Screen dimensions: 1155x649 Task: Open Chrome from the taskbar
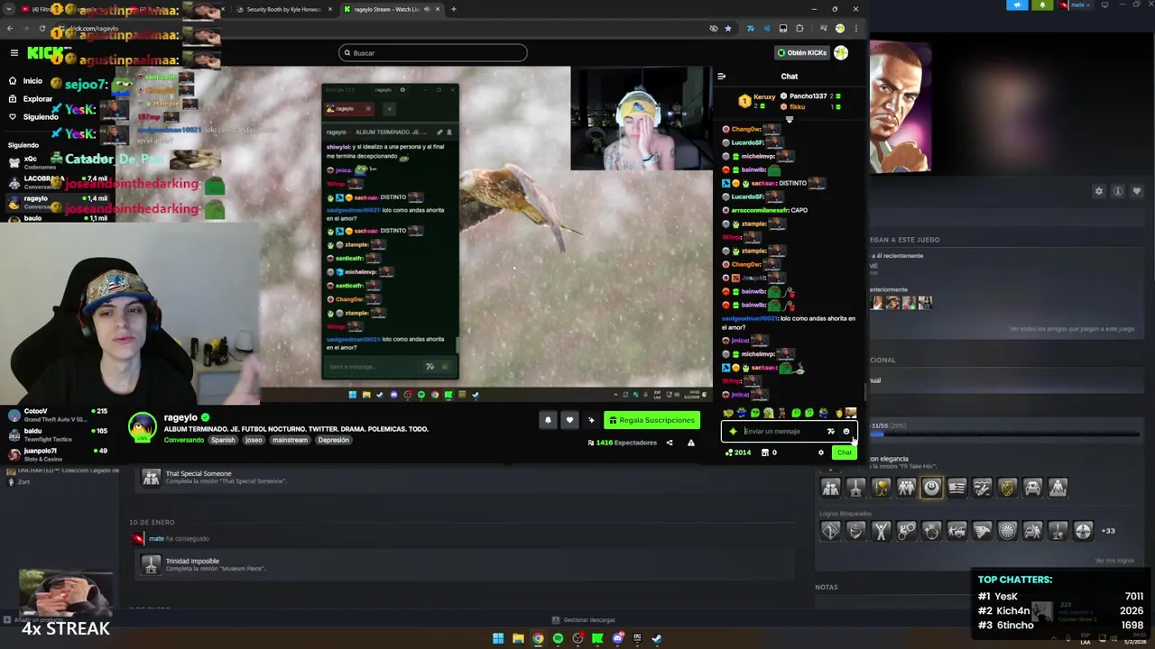pyautogui.click(x=538, y=638)
